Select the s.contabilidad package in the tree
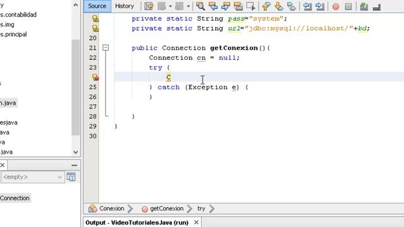Screen dimensions: 404x227 tap(18, 15)
